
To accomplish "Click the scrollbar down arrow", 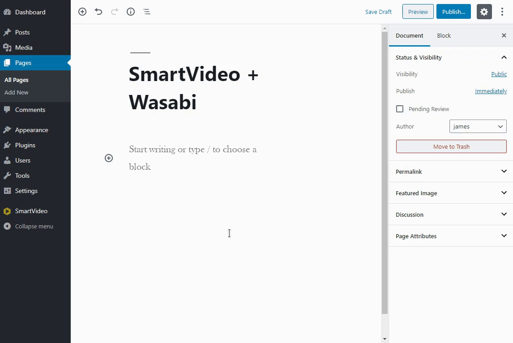I will 385,339.
